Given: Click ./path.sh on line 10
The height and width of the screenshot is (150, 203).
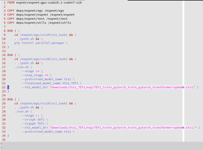Looking at the screenshot, I should tap(26, 39).
